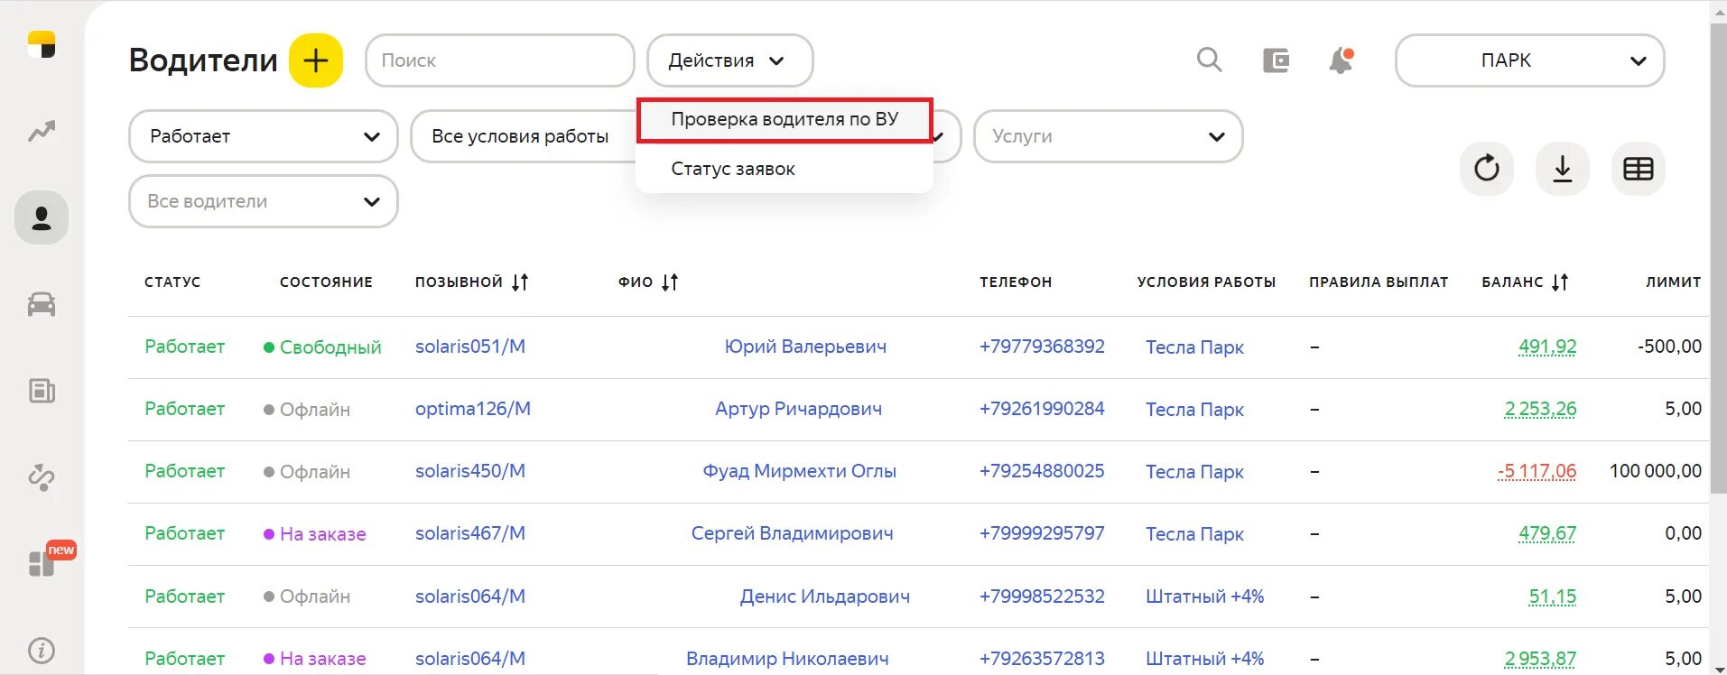Open Тесла Парк conditions for Юрий Валерьевич

pyautogui.click(x=1194, y=347)
